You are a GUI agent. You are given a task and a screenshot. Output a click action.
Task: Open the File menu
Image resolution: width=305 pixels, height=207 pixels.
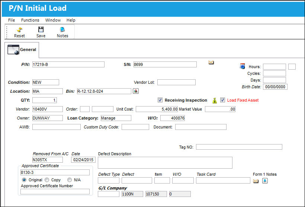click(x=12, y=20)
